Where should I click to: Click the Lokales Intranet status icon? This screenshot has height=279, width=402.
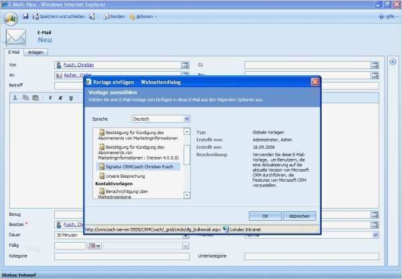[x=226, y=229]
